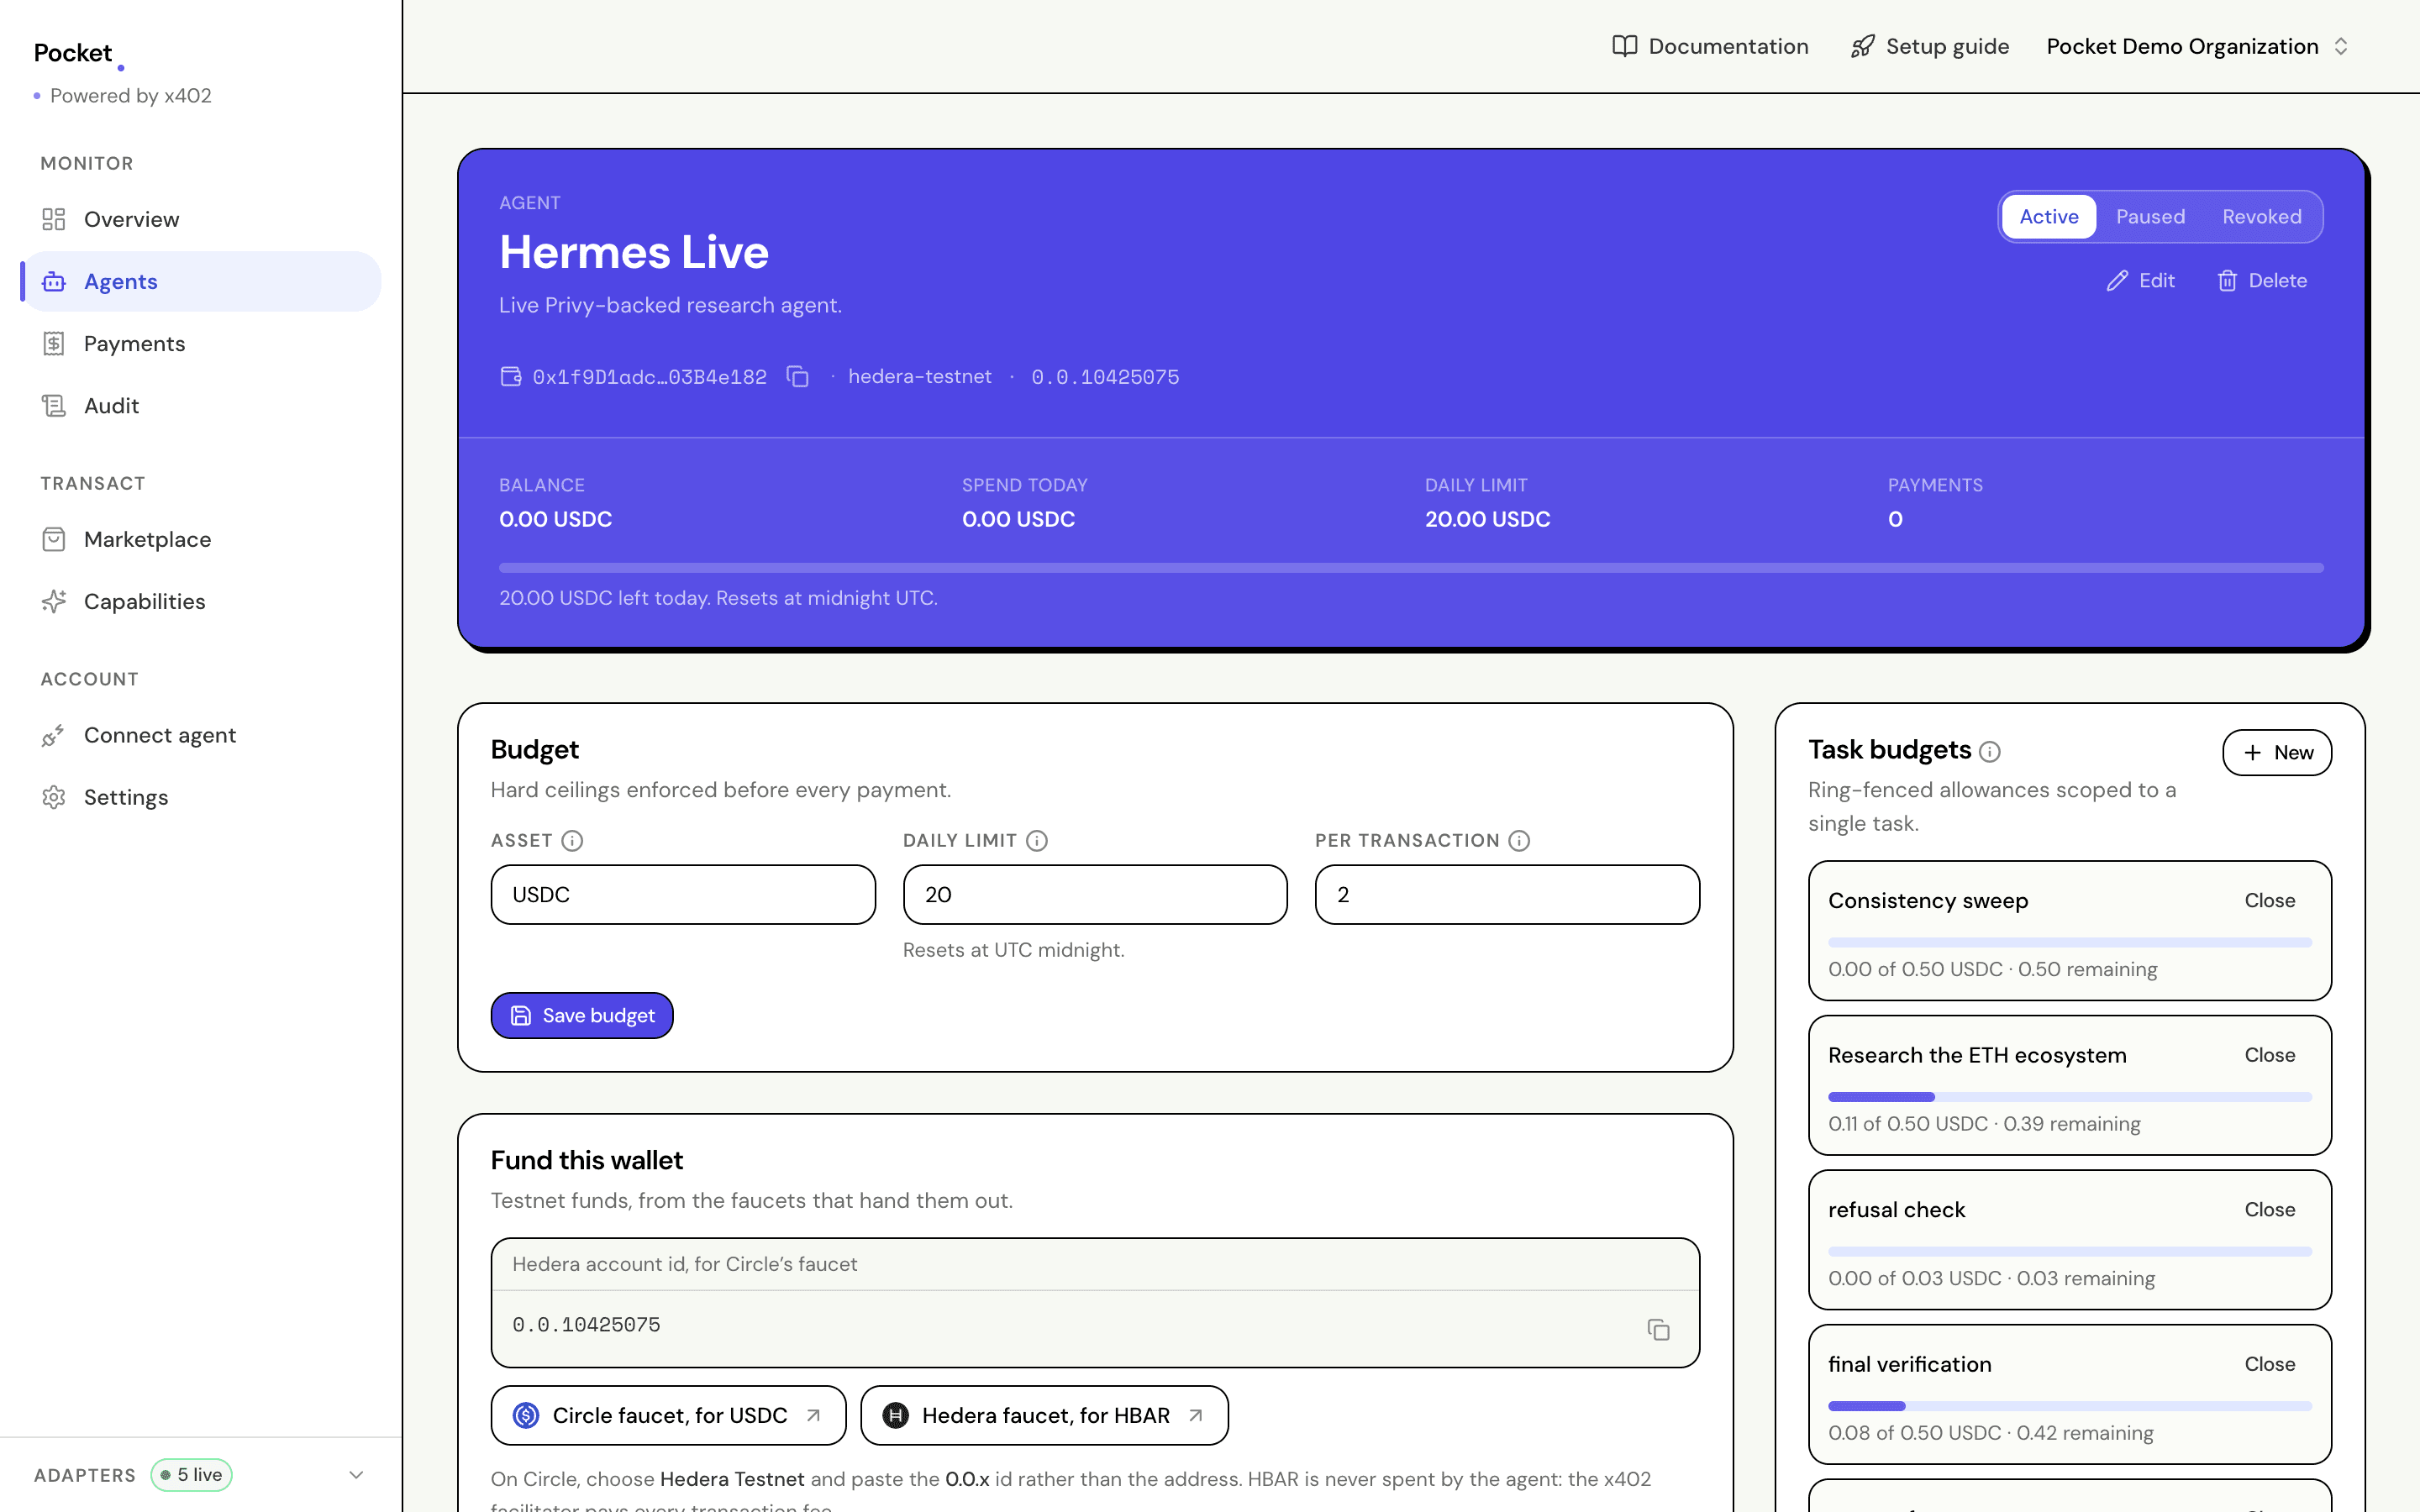2420x1512 pixels.
Task: Open Circle faucet for USDC link
Action: 668,1415
